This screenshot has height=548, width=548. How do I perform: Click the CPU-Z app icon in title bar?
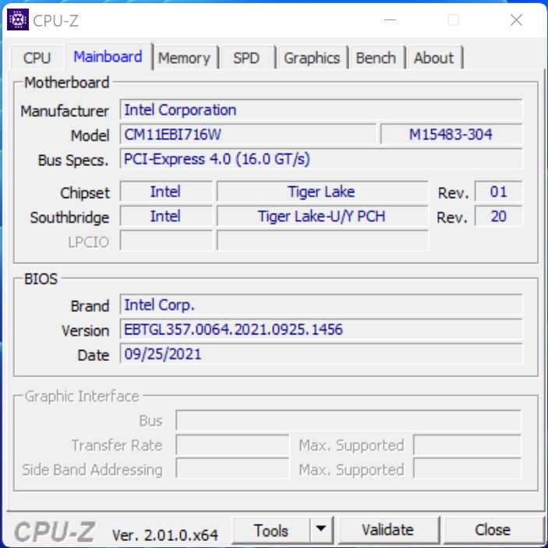pos(18,19)
